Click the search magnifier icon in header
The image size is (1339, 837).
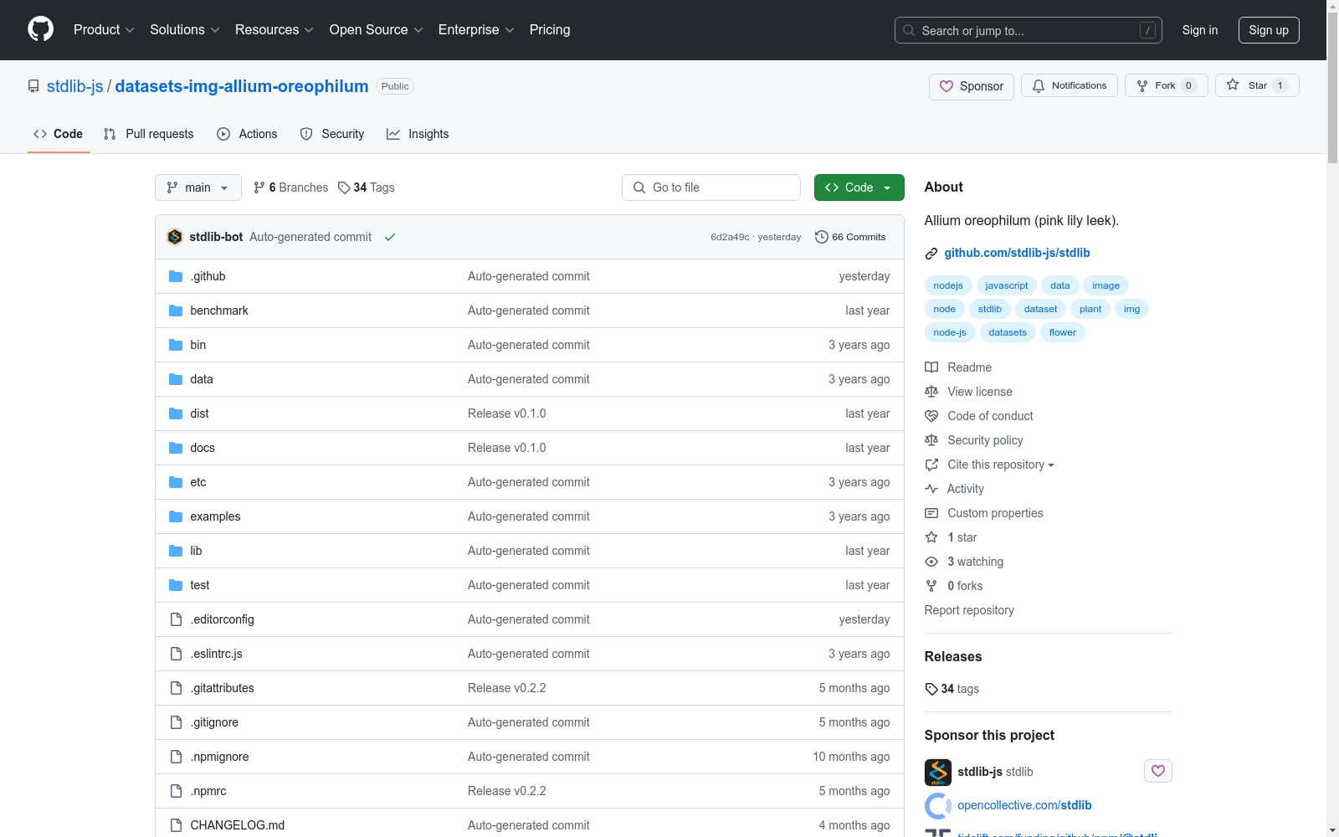coord(909,30)
